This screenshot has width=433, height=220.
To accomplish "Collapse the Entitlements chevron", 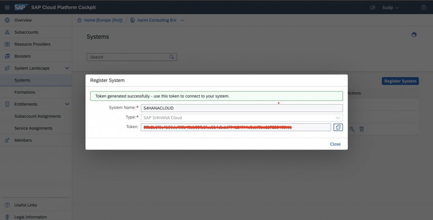I will click(x=67, y=104).
